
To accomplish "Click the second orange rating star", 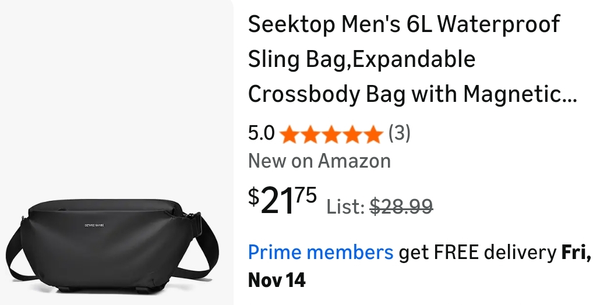I will [x=310, y=134].
